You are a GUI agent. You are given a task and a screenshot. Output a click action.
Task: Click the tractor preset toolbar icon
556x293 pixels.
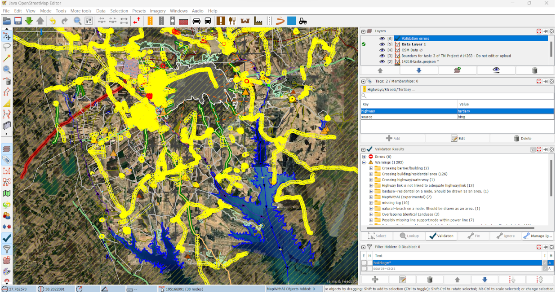(303, 21)
